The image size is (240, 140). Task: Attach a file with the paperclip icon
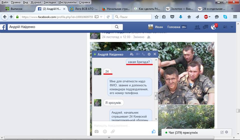[x=113, y=132]
